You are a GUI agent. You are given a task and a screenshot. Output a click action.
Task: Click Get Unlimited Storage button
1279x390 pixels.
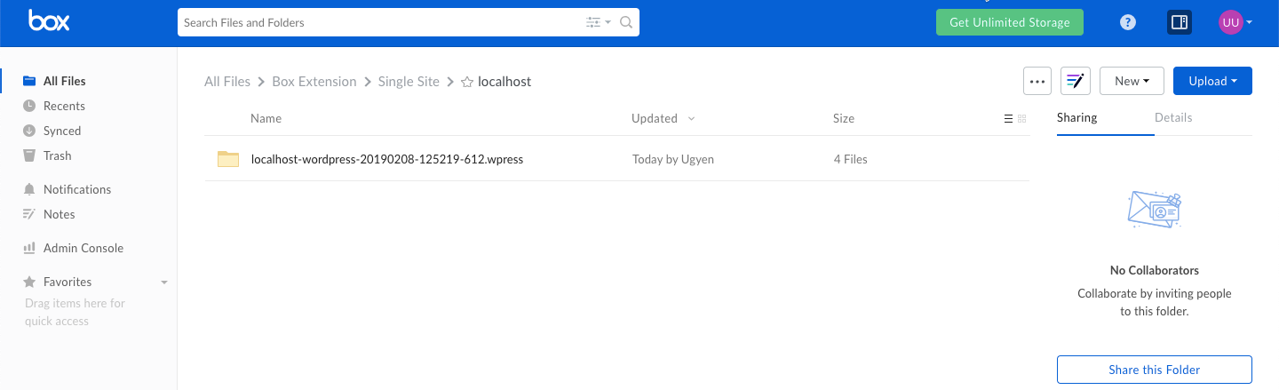(1009, 23)
